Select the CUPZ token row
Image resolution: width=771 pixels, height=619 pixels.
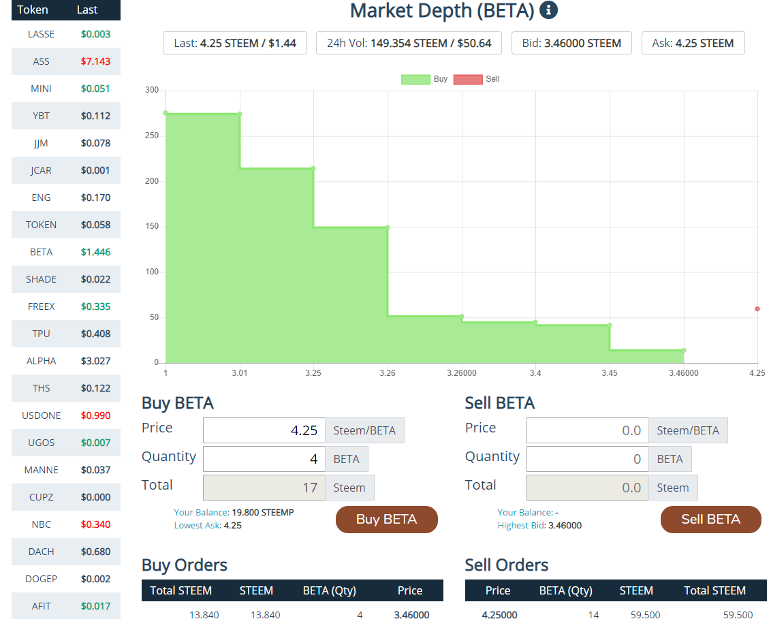tap(66, 497)
